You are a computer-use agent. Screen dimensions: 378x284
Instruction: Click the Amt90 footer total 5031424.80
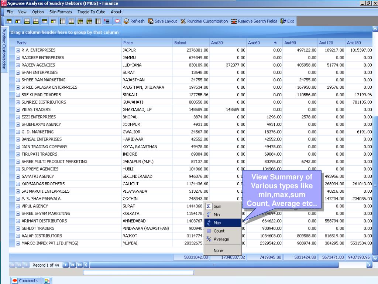point(300,257)
